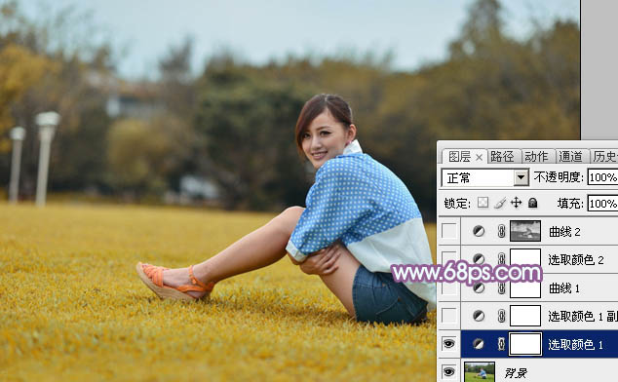Image resolution: width=618 pixels, height=382 pixels.
Task: Show the 曲线 2 layer
Action: [449, 231]
